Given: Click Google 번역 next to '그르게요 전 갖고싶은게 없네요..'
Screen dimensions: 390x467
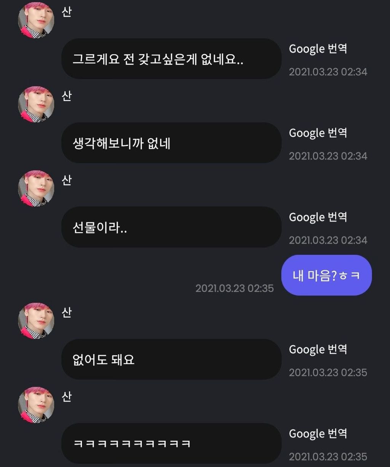Looking at the screenshot, I should click(318, 49).
